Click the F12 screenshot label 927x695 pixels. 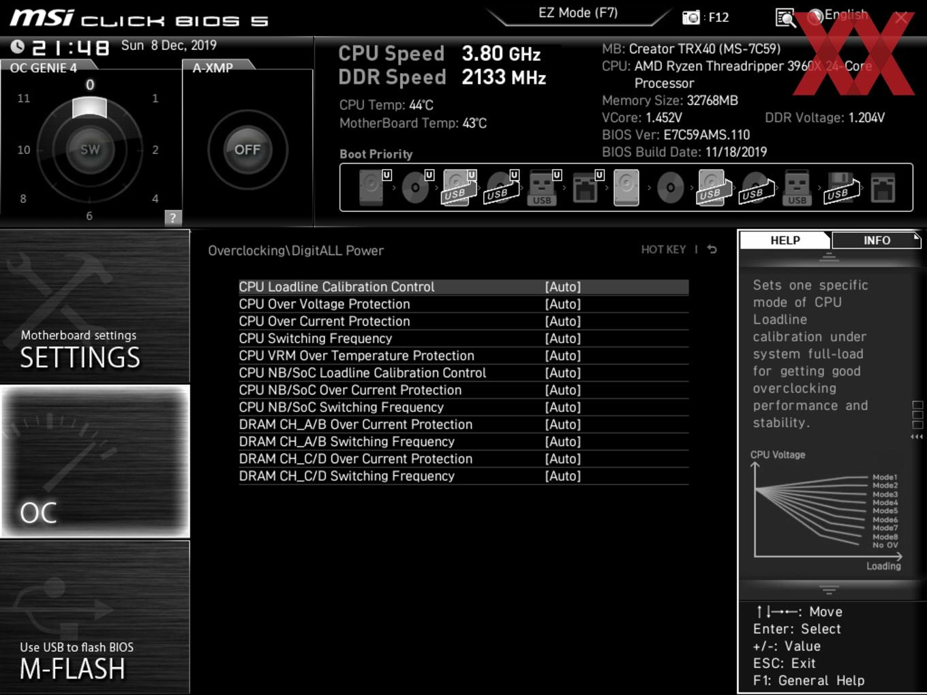click(718, 17)
